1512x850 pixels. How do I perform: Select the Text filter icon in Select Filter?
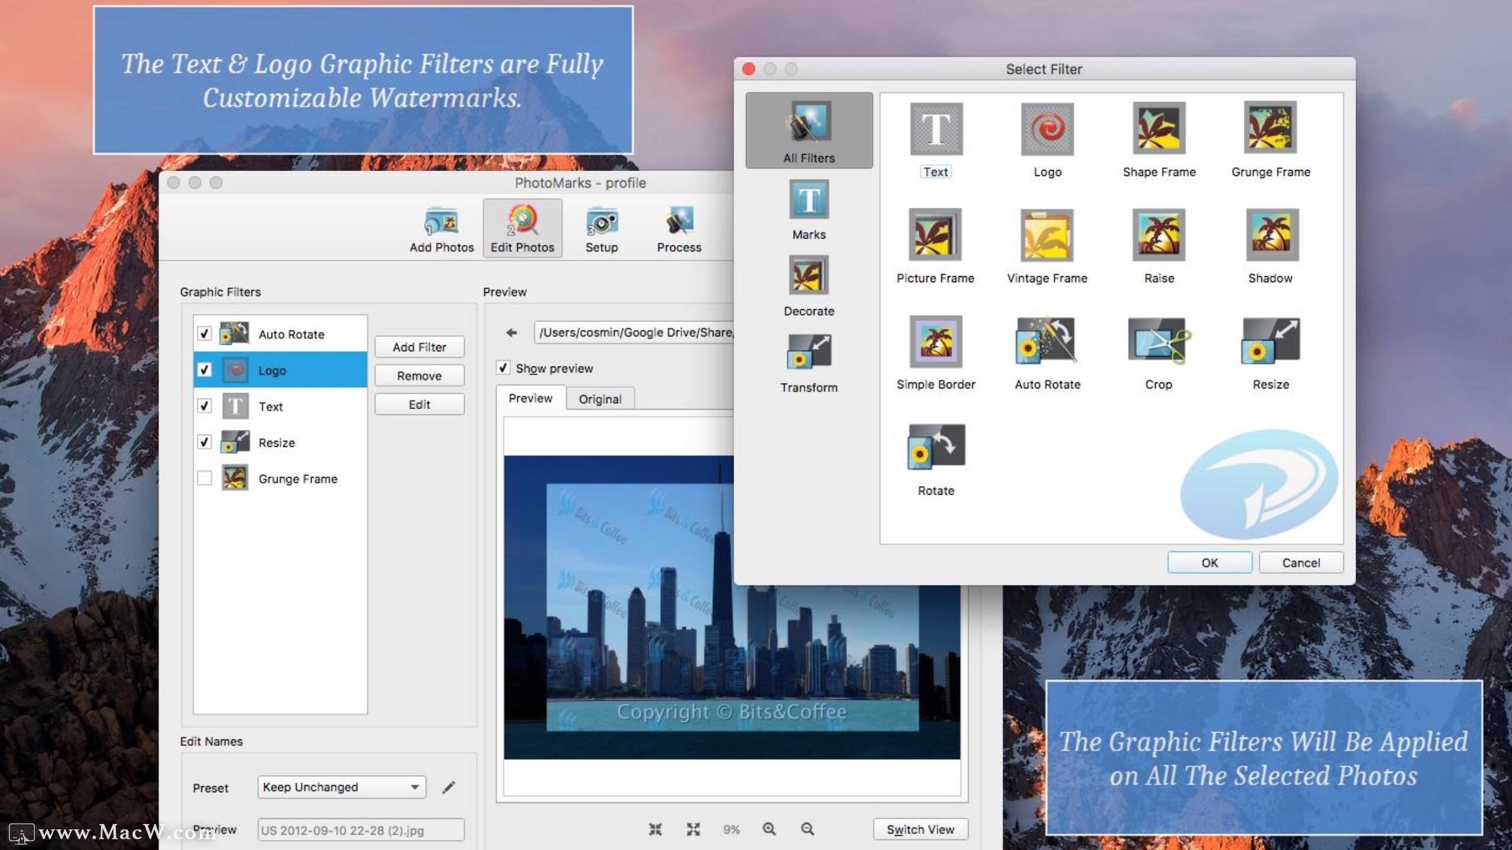click(x=936, y=129)
